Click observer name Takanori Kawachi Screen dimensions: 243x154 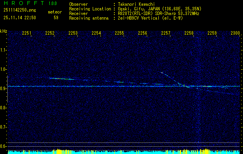[x=136, y=4]
